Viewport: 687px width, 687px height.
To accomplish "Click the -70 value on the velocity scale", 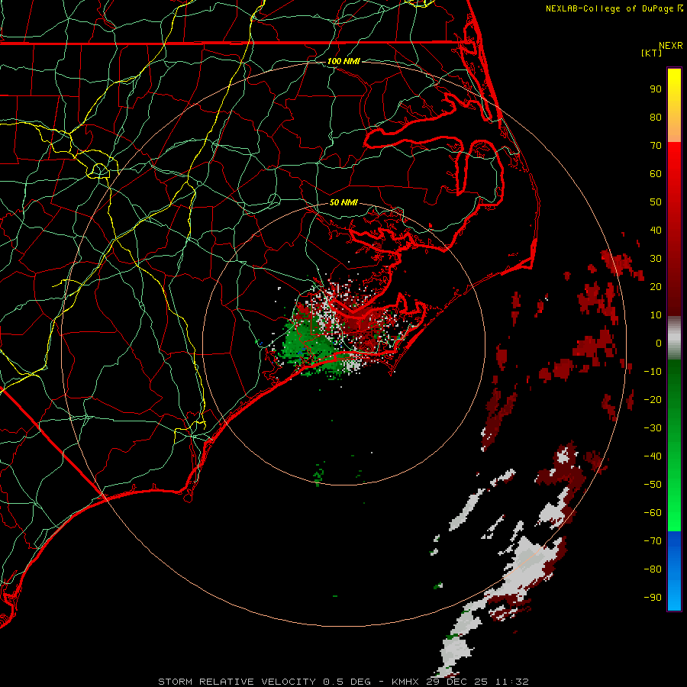I will (x=653, y=541).
